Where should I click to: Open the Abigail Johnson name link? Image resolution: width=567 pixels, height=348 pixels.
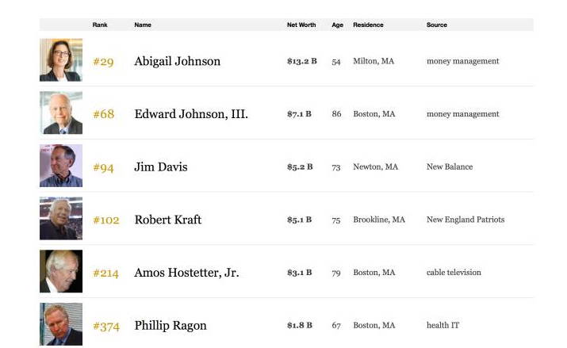[178, 61]
